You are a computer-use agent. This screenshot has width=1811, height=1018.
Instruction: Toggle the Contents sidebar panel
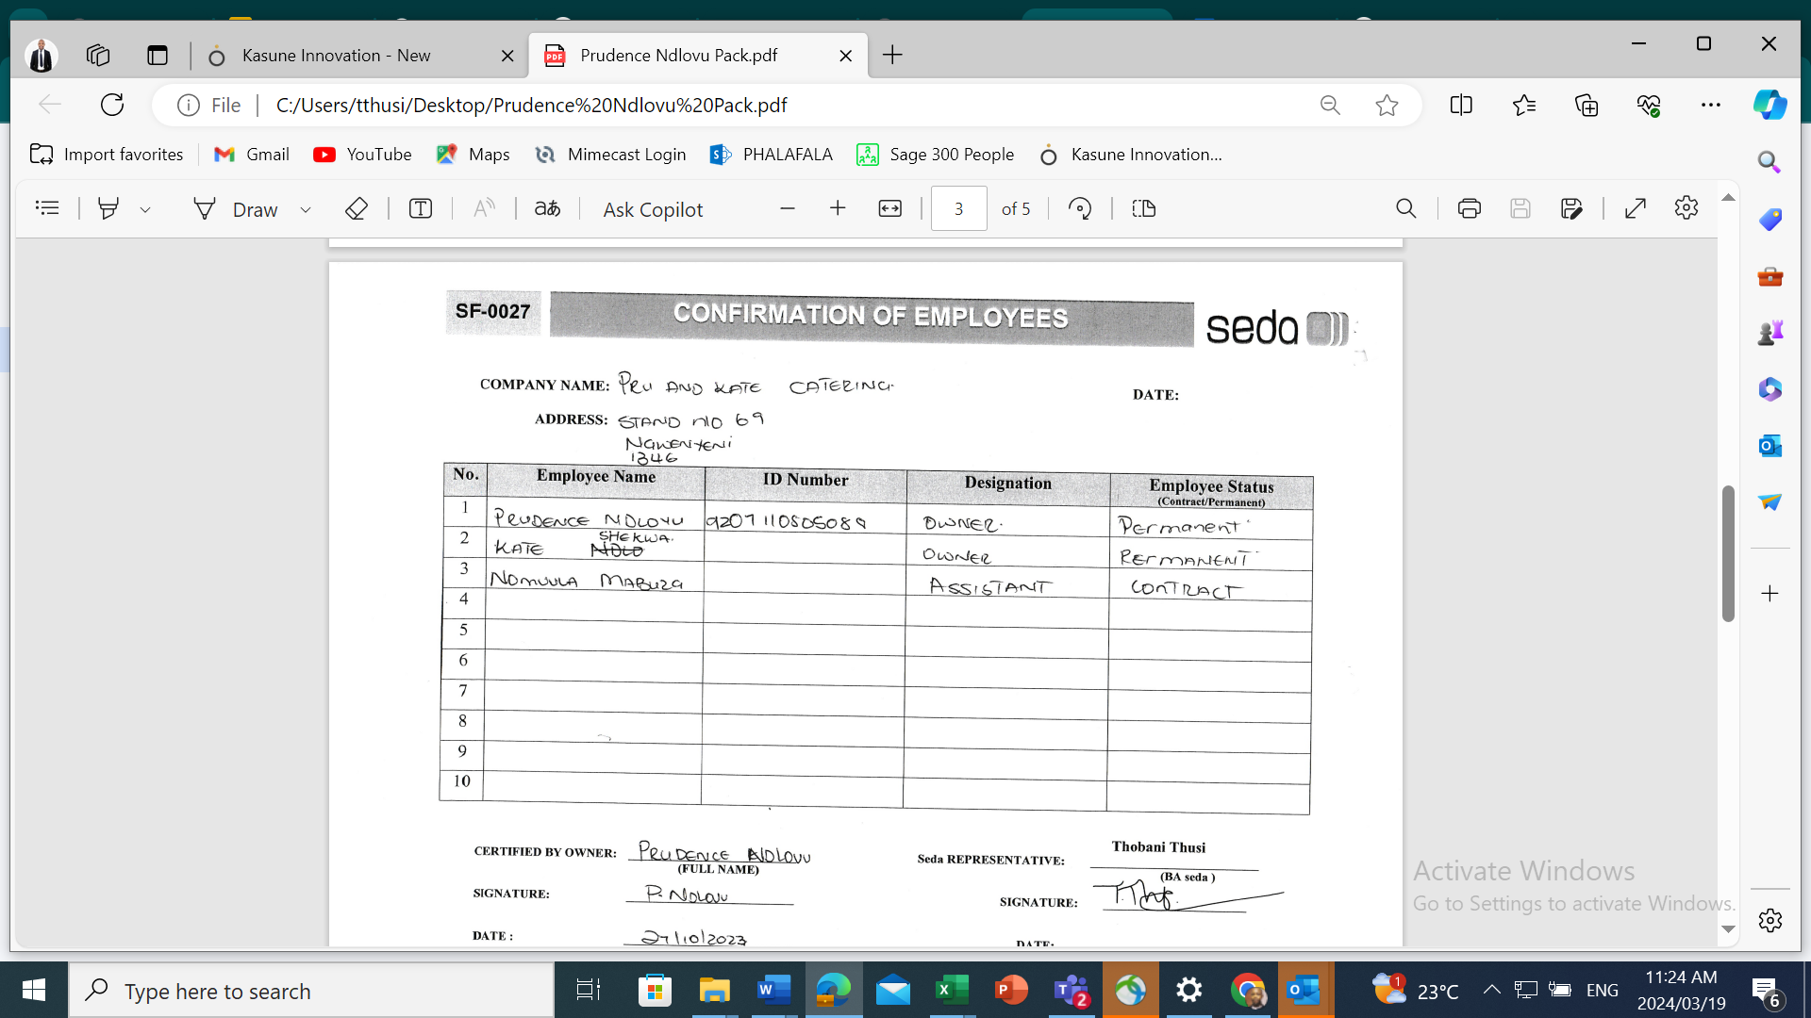tap(47, 208)
